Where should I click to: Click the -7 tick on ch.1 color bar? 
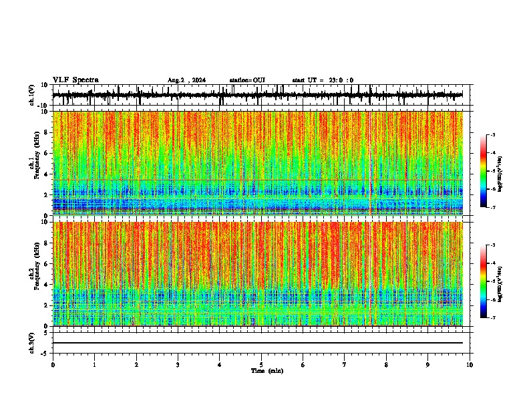pyautogui.click(x=493, y=208)
